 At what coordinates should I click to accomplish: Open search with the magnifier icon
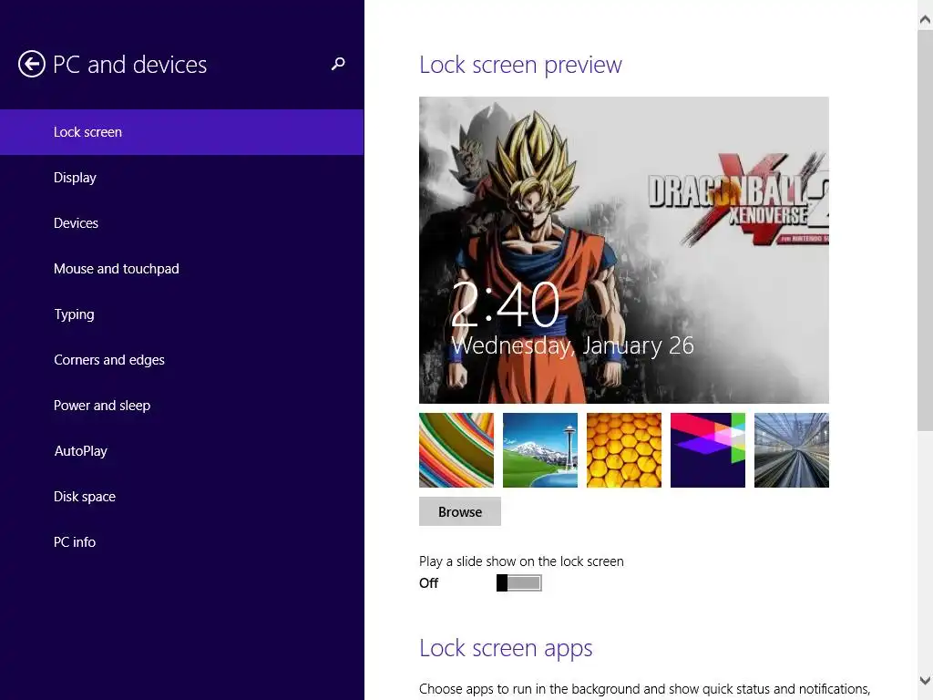click(x=338, y=64)
